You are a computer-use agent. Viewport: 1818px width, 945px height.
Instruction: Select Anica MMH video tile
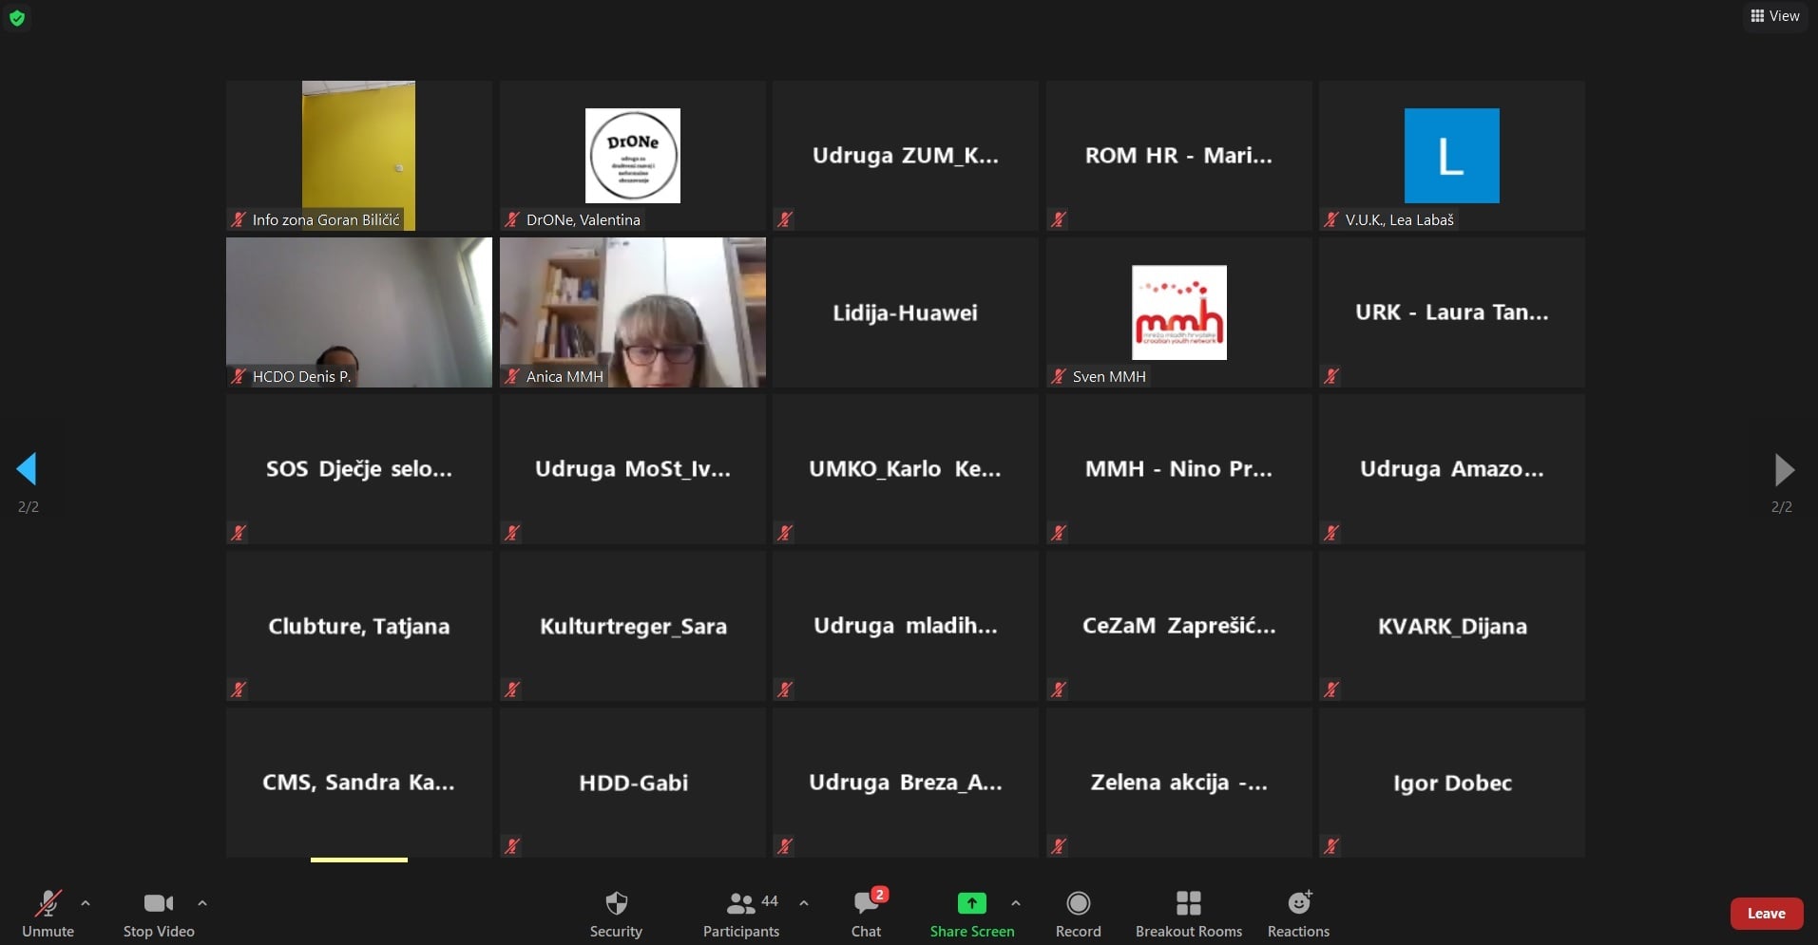633,312
